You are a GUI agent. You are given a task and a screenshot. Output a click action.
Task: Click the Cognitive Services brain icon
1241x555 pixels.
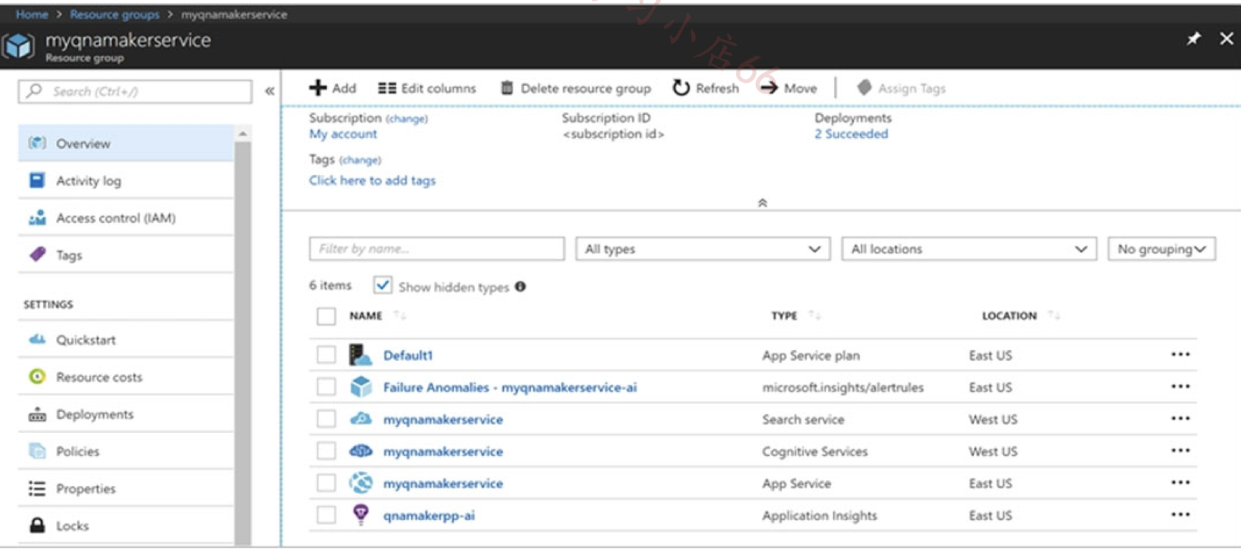pos(361,451)
